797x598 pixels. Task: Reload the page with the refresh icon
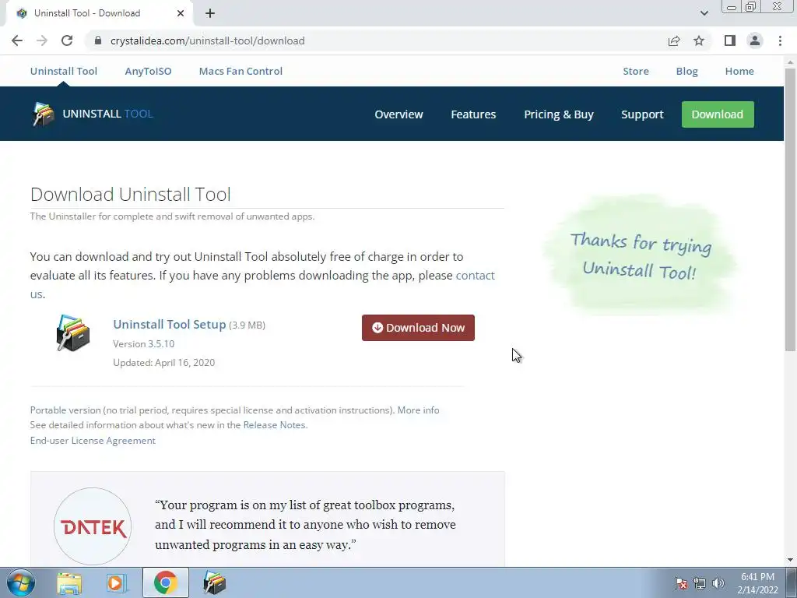pos(67,40)
